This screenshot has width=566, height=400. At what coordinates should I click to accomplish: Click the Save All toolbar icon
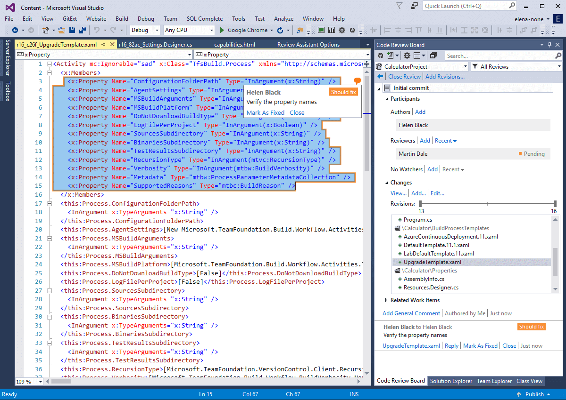click(83, 30)
